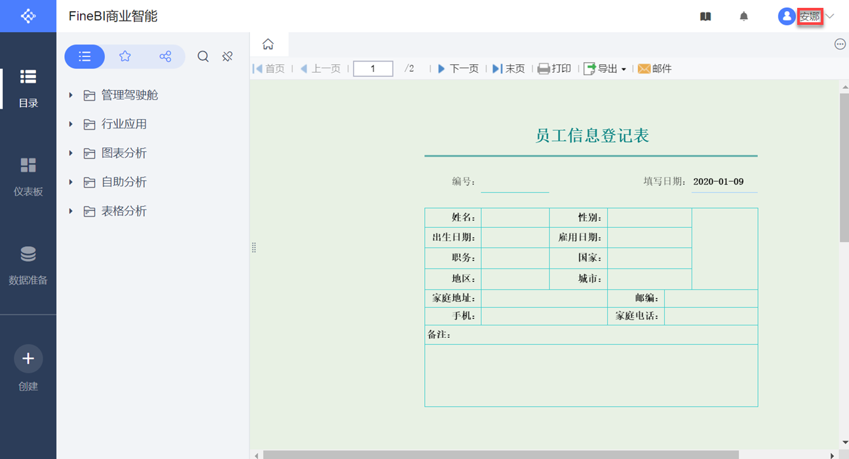Select the list view toggle
This screenshot has width=849, height=459.
(85, 57)
